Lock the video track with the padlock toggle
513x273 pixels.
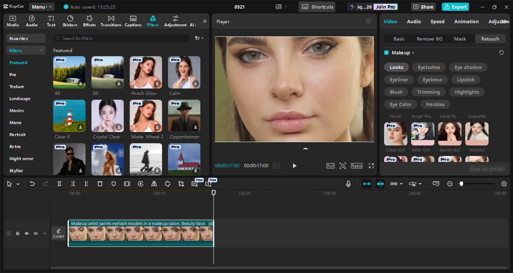click(17, 233)
